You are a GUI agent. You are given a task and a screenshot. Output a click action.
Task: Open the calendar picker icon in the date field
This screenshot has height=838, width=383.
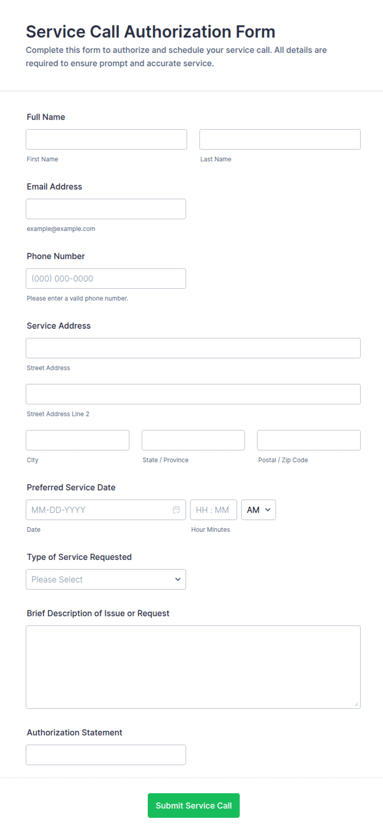176,510
